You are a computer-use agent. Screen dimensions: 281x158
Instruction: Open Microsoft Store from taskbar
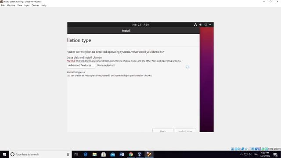click(104, 154)
